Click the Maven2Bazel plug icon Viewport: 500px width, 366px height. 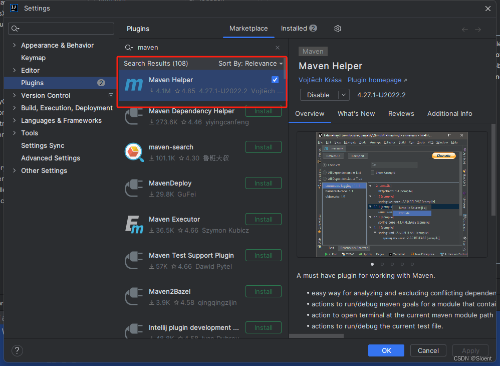click(x=134, y=296)
